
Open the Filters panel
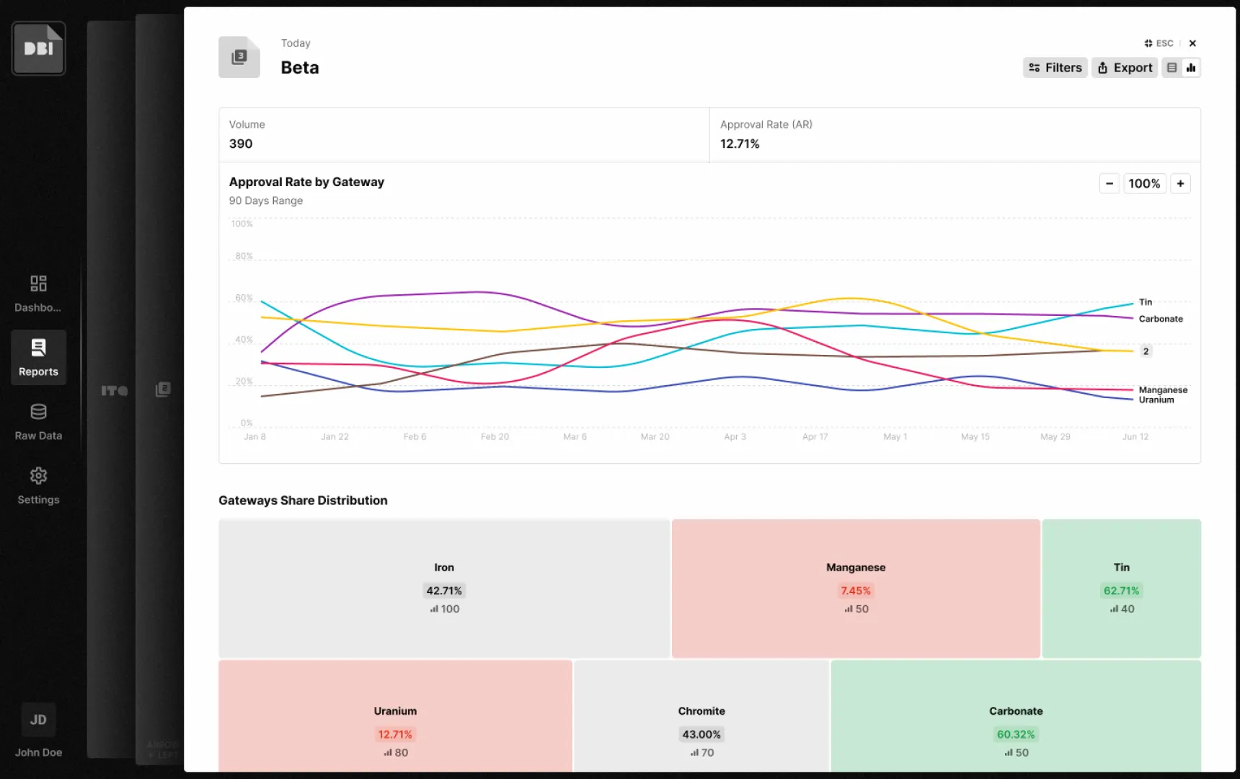(1055, 68)
